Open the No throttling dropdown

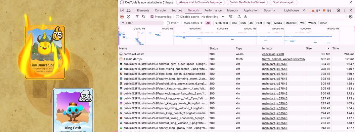click(213, 17)
